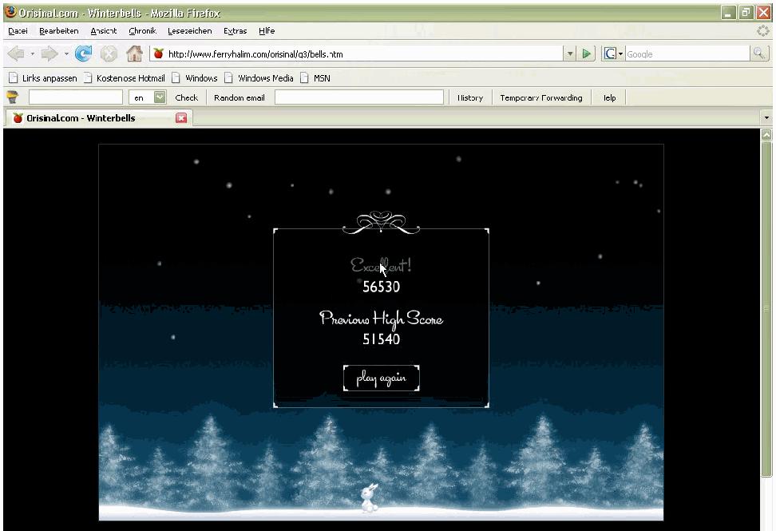Open the Extras menu
The image size is (776, 531).
tap(235, 30)
